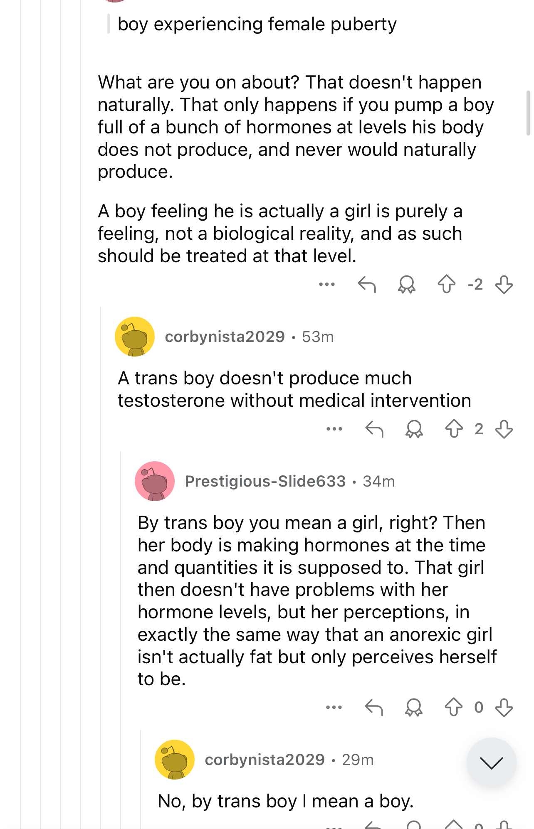Reply to Prestigious-Slide633's comment

coord(374,707)
